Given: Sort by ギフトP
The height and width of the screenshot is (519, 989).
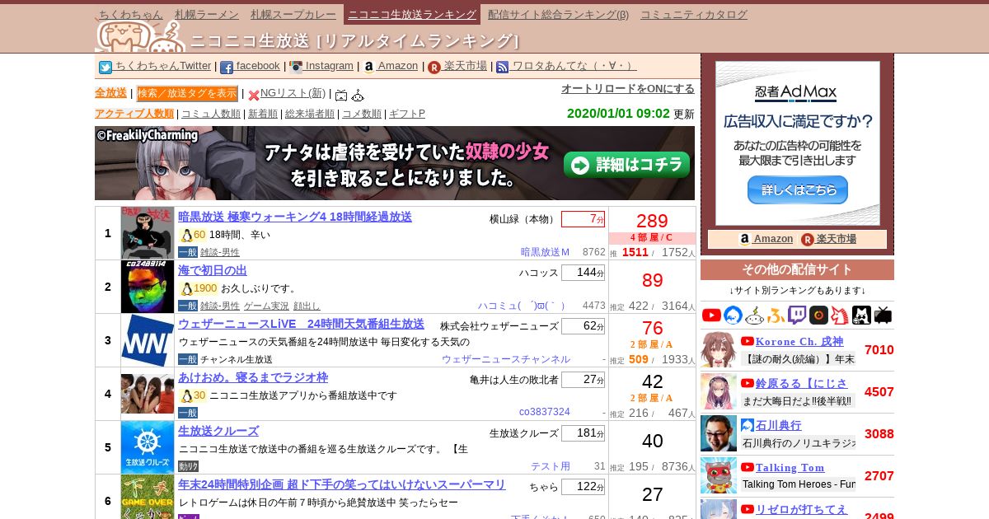Looking at the screenshot, I should [407, 114].
